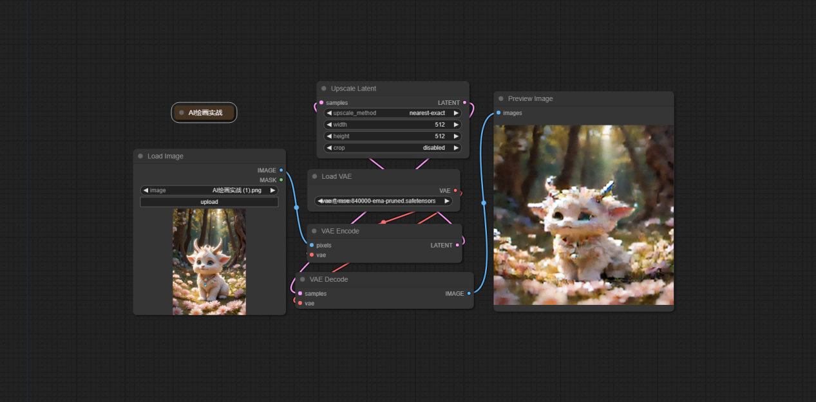Screen dimensions: 816x402
Task: Click the upload button in Load Image
Action: [x=209, y=202]
